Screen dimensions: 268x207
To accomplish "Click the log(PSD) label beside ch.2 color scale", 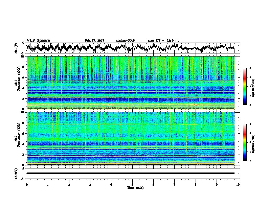I will pyautogui.click(x=253, y=144).
